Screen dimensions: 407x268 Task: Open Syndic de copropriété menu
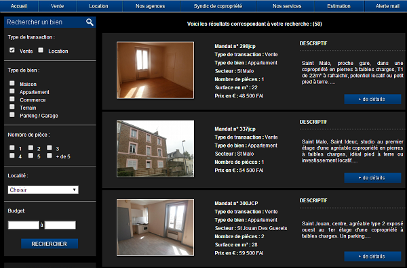(x=218, y=6)
